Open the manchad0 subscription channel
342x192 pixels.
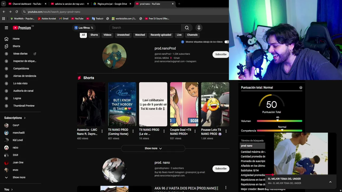[19, 133]
